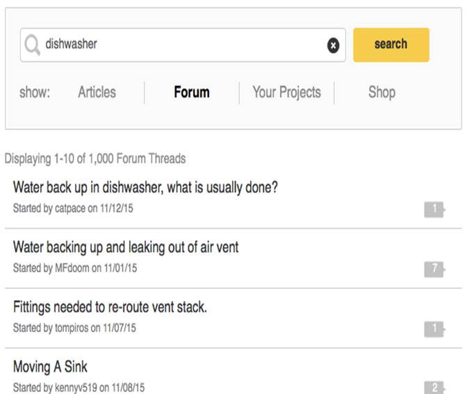
Task: Click reply count badge for catpace's thread
Action: tap(434, 209)
